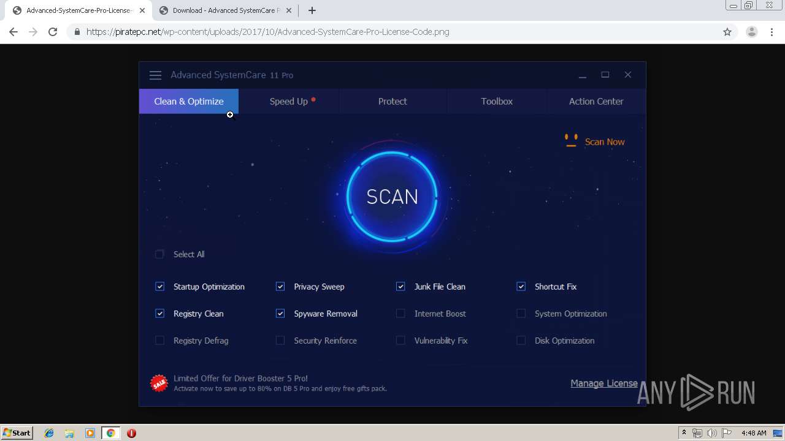Show hidden system tray icons
The image size is (785, 441).
(x=684, y=433)
